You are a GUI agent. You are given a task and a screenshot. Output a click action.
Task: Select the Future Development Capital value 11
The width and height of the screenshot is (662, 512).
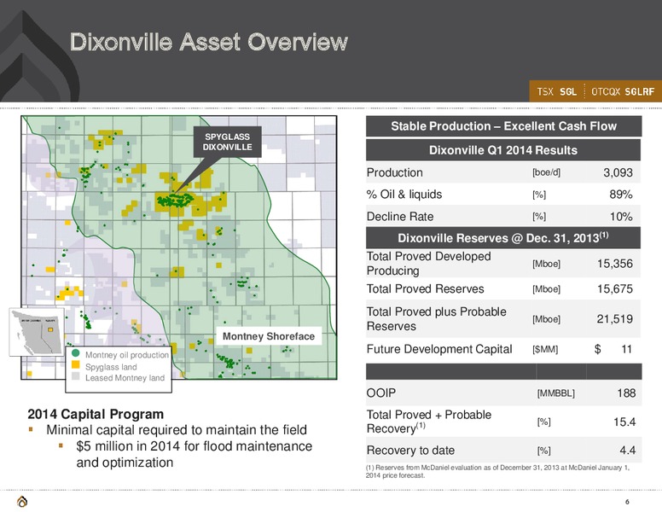[626, 349]
